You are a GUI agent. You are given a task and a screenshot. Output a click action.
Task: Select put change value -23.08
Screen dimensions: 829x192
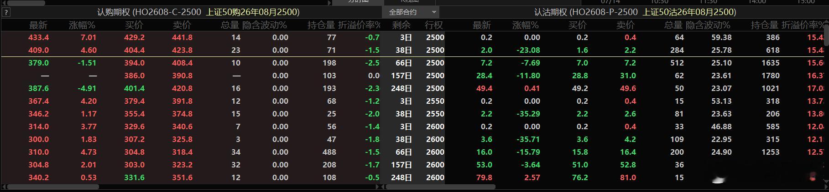[x=528, y=50]
